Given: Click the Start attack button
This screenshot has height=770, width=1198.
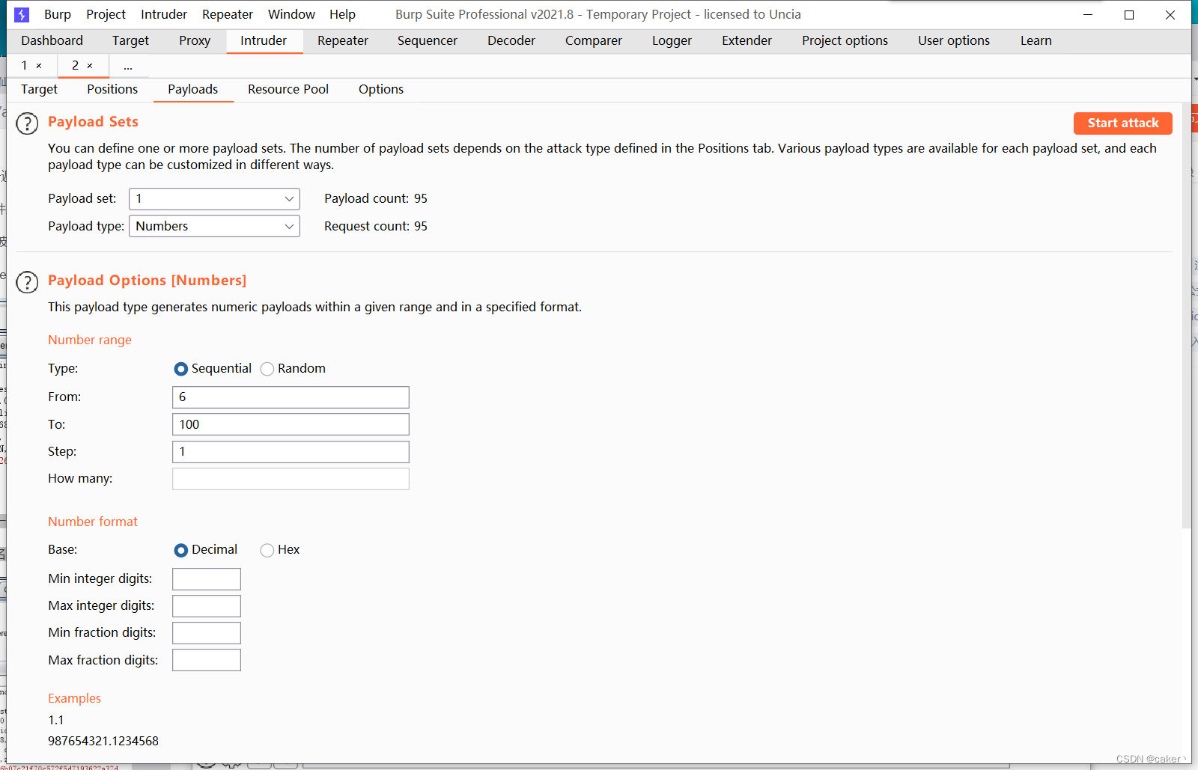Looking at the screenshot, I should (x=1122, y=123).
